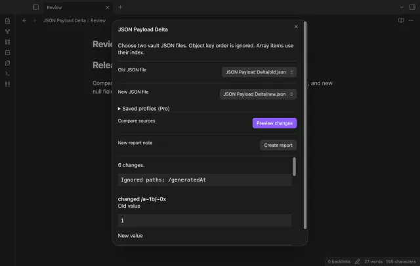Click the 'New report note' label
The image size is (420, 266).
point(135,143)
